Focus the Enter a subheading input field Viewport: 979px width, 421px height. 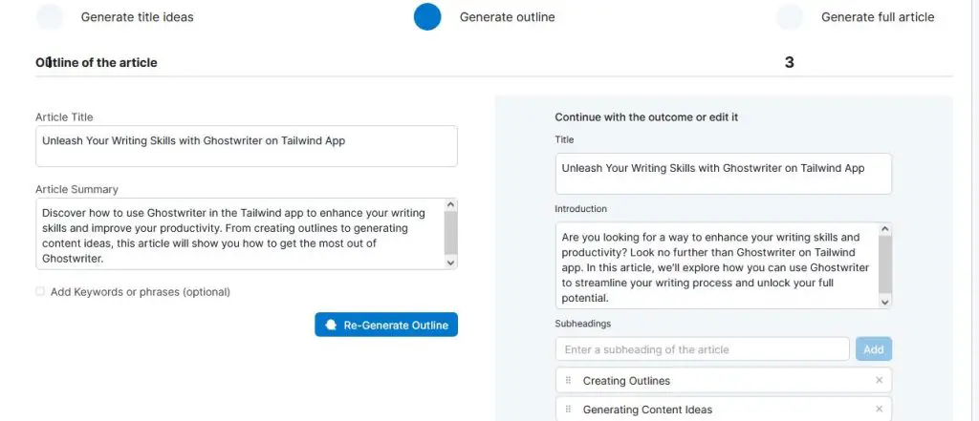(703, 349)
